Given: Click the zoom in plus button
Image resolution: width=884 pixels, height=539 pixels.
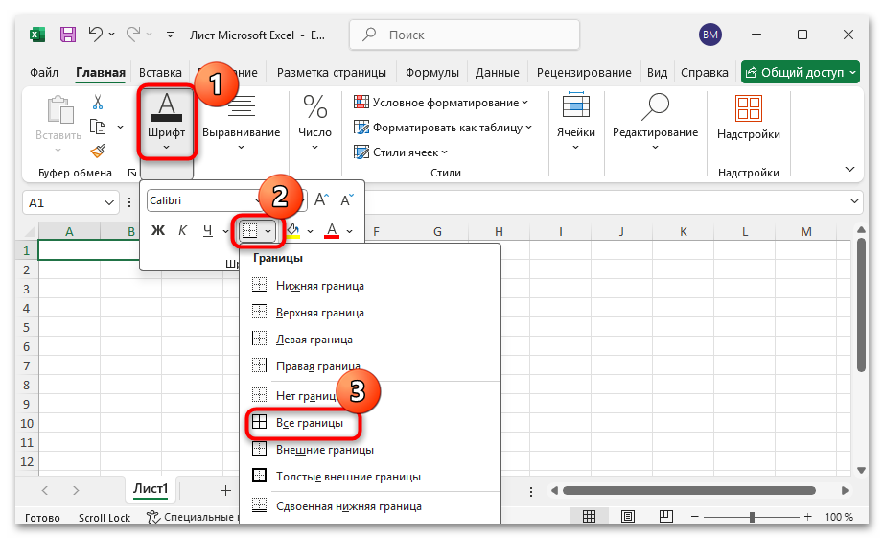Looking at the screenshot, I should [x=808, y=516].
